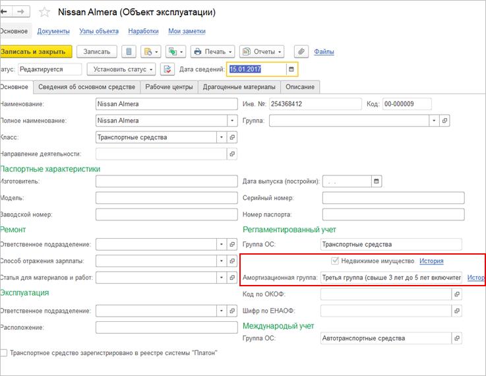The width and height of the screenshot is (486, 376).
Task: Click the back arrow navigation icon
Action: [5, 12]
